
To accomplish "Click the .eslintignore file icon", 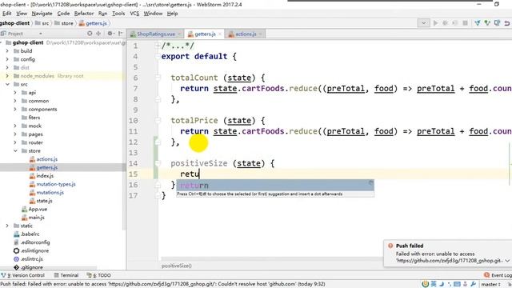I will tap(16, 250).
